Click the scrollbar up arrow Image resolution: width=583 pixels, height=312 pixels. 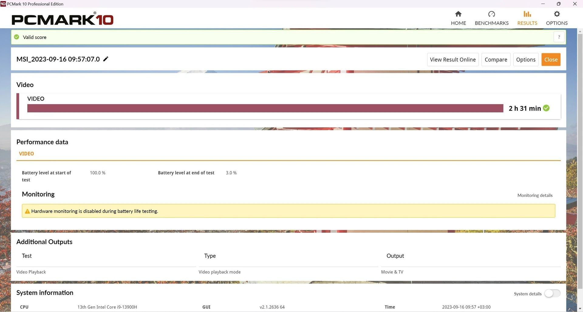pos(580,31)
